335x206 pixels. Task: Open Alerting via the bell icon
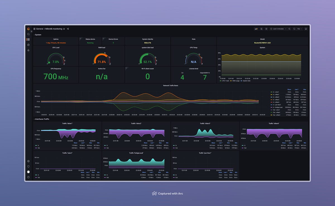[28, 50]
